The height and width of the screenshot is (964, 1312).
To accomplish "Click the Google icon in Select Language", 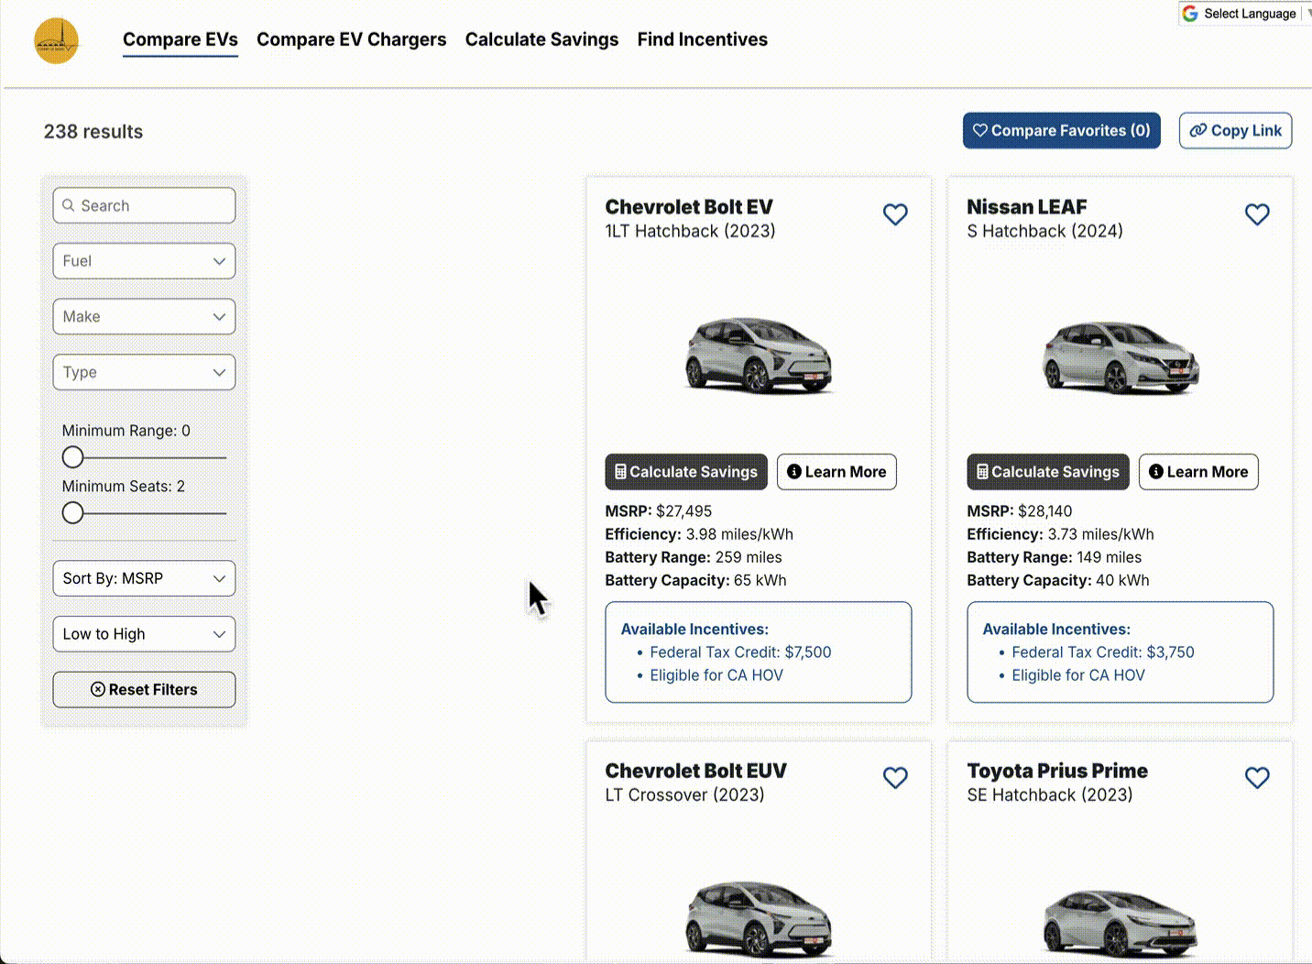I will [1190, 14].
